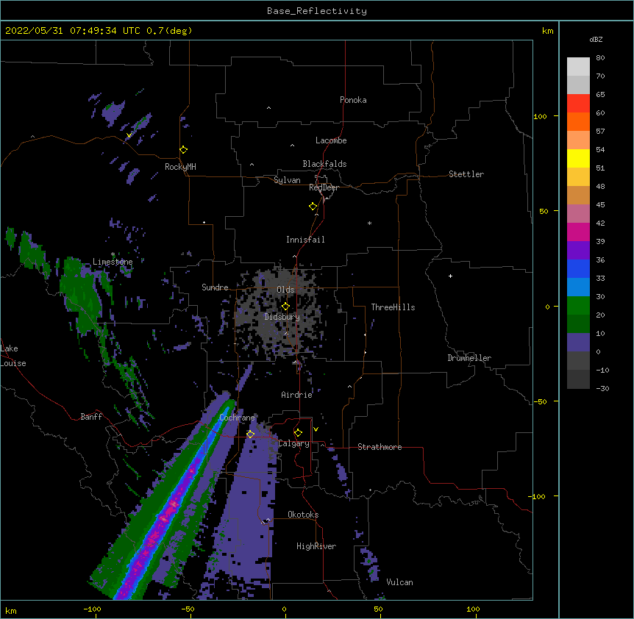Click the RedDeer city label
The width and height of the screenshot is (634, 619).
[x=324, y=187]
